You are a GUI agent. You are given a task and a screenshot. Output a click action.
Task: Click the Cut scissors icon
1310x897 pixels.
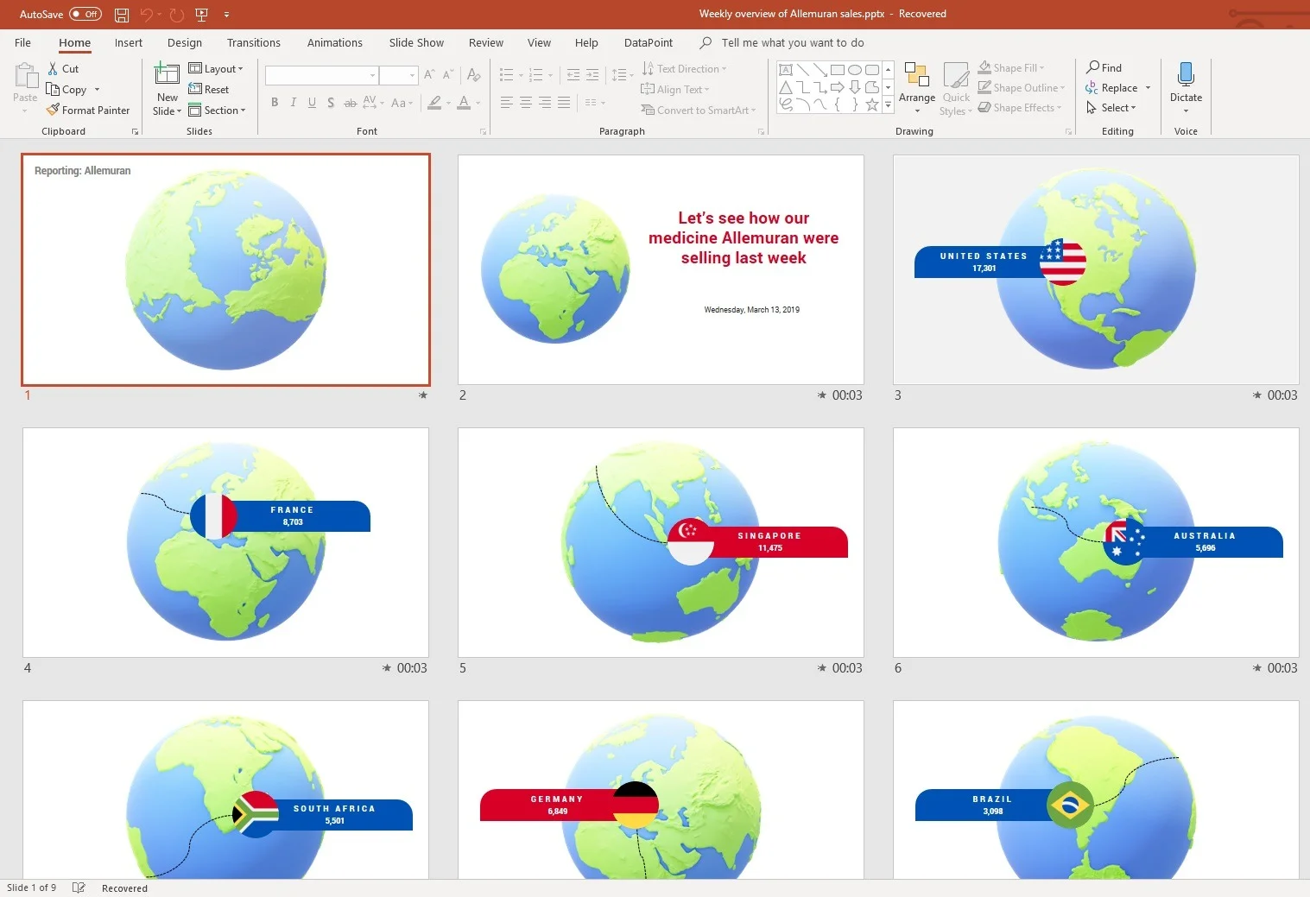coord(54,68)
